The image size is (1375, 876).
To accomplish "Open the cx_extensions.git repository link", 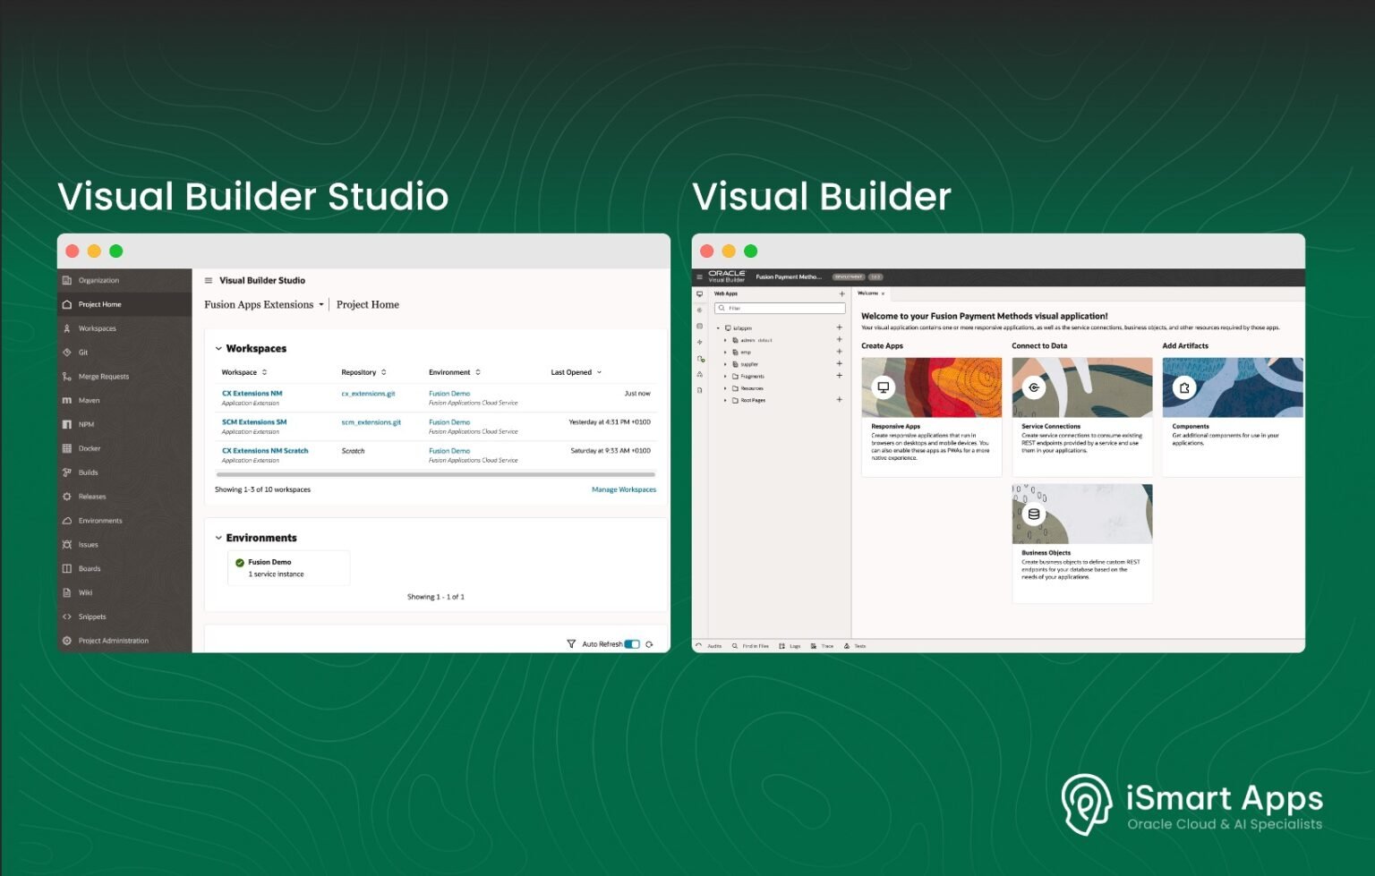I will pyautogui.click(x=368, y=394).
